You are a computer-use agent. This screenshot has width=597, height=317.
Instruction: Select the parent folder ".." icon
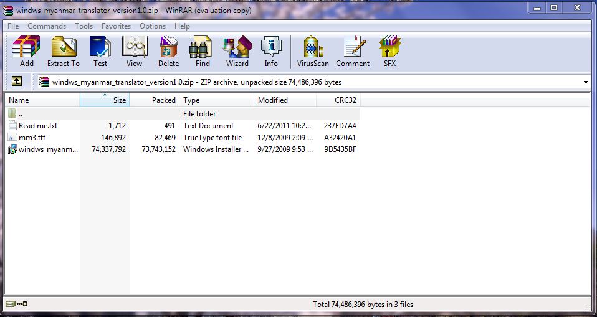pos(12,113)
